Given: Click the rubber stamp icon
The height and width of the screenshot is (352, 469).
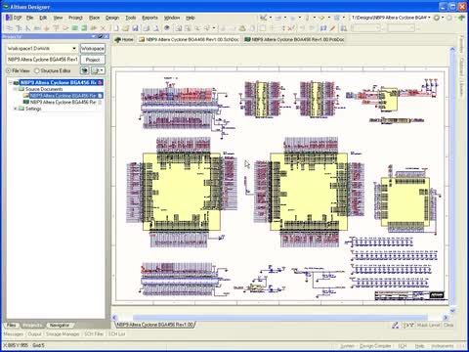Looking at the screenshot, I should point(242,28).
